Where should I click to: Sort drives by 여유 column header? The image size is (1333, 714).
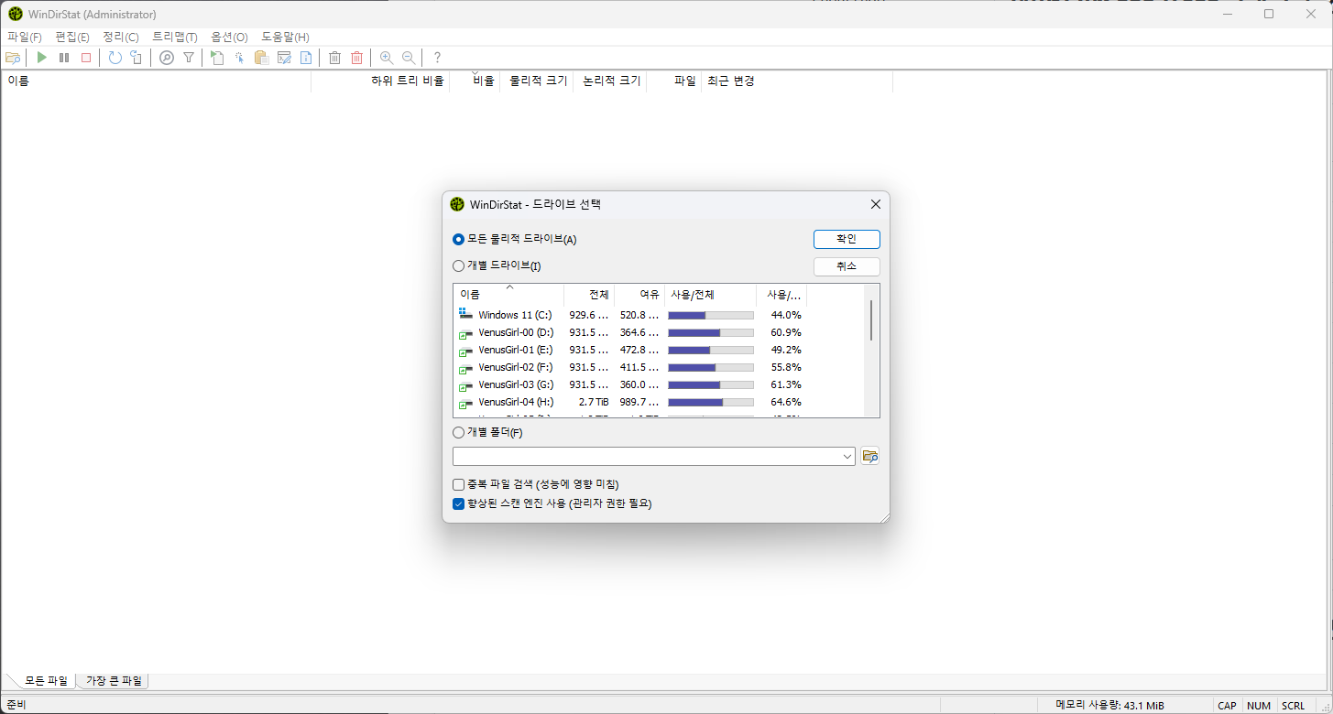(639, 295)
